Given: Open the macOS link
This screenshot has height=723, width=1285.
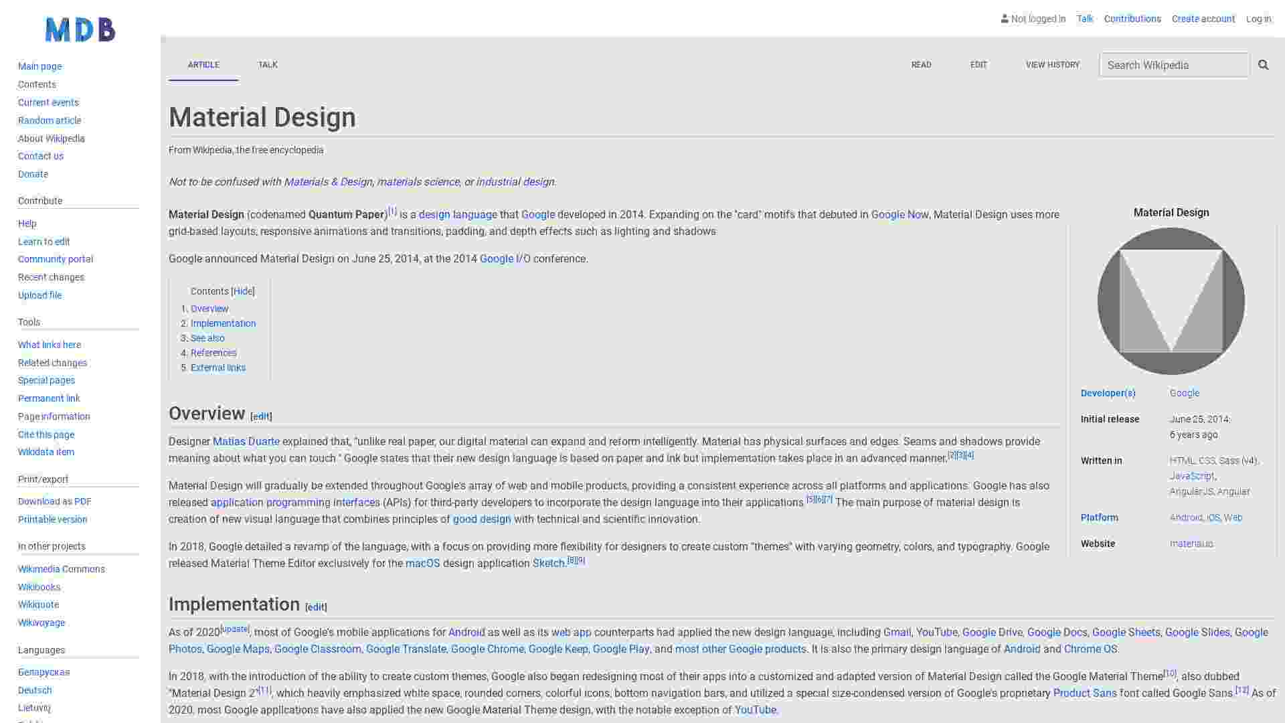Looking at the screenshot, I should [423, 564].
